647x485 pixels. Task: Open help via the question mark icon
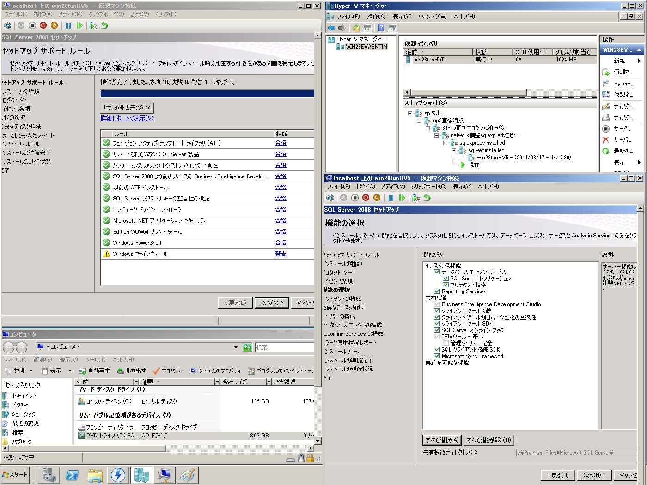pos(381,28)
